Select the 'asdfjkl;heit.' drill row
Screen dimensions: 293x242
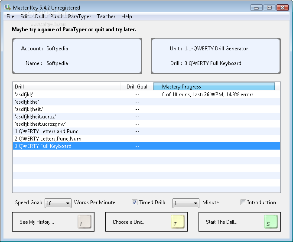[x=146, y=109]
